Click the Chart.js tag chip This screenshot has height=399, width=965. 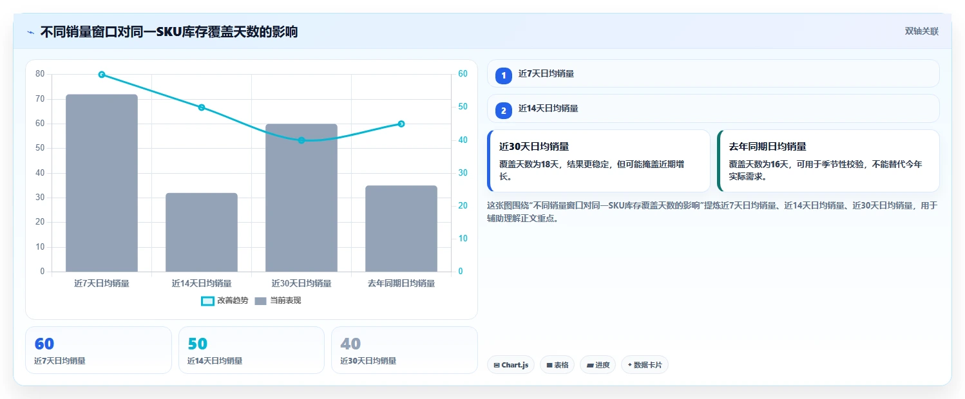[511, 365]
